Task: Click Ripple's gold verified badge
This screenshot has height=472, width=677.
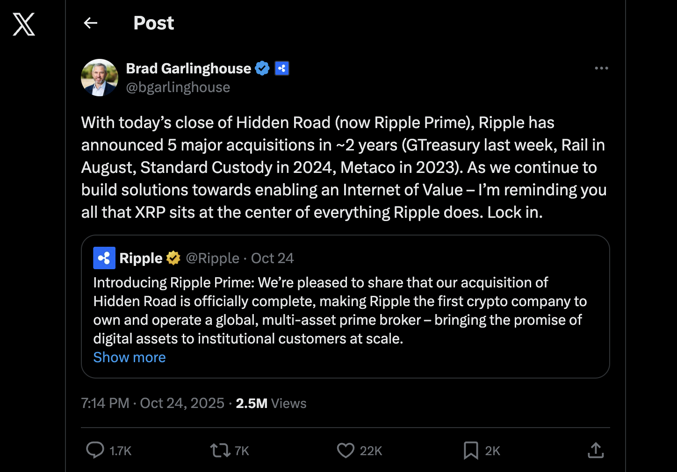Action: coord(173,258)
